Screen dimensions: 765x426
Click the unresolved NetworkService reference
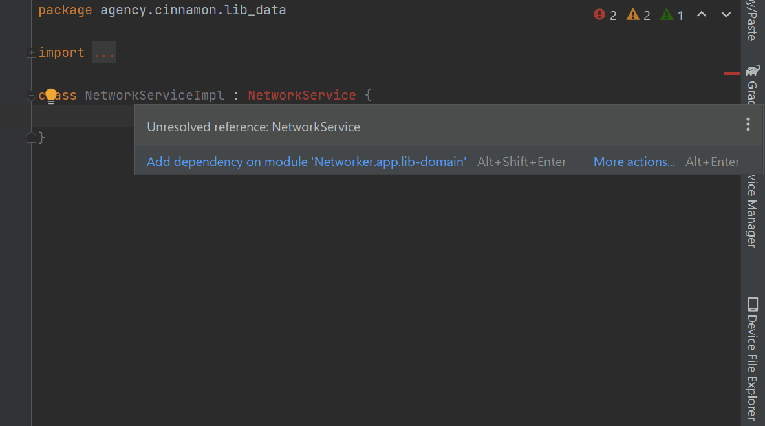(301, 96)
